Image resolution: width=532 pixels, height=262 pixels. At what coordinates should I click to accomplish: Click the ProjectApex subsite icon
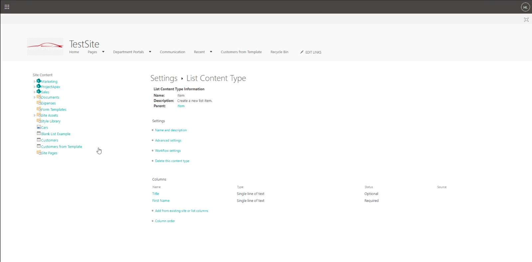point(39,86)
